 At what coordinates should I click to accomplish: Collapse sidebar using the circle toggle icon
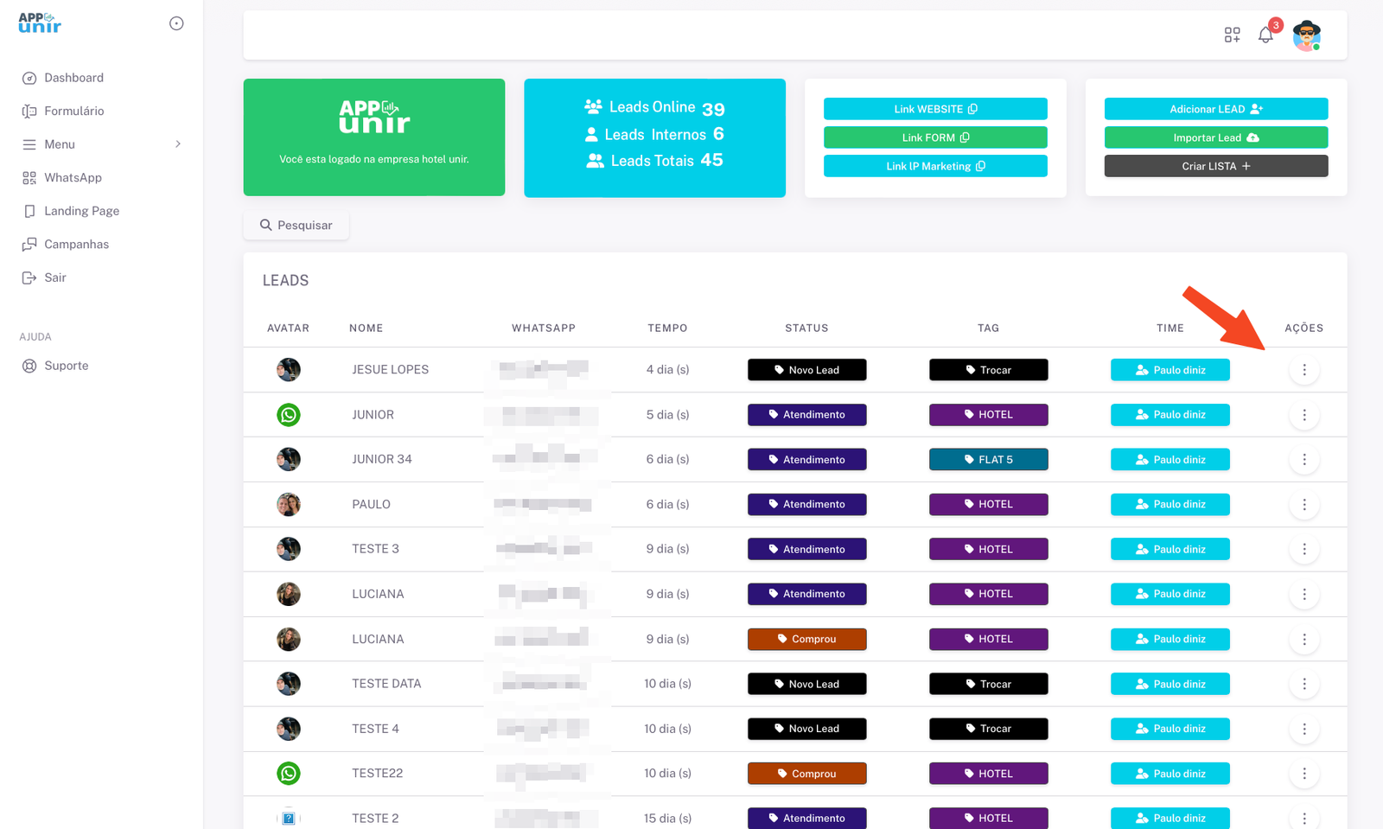coord(176,23)
